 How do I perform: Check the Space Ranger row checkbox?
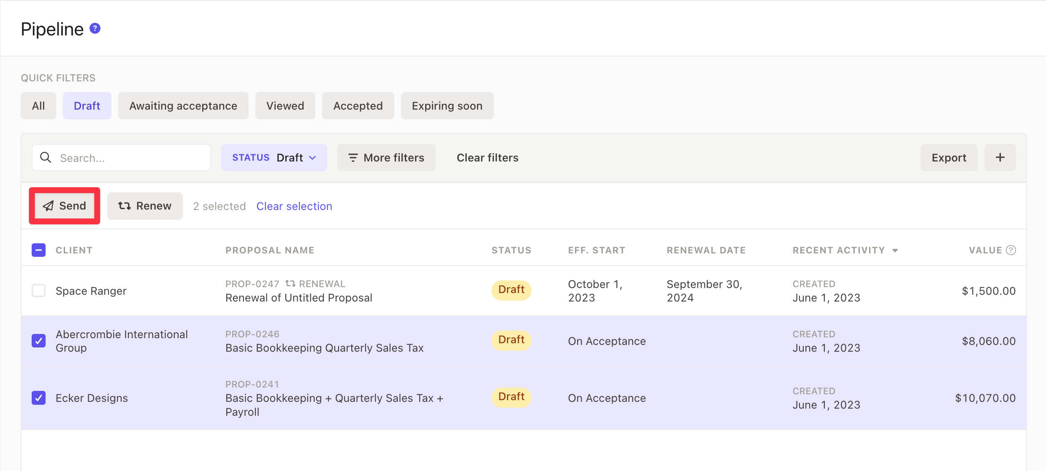(39, 291)
